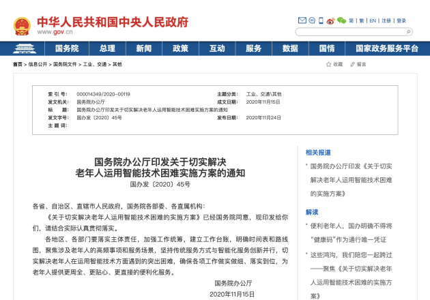This screenshot has width=430, height=300.
Task: Switch to Simplified Chinese (简)
Action: 352,20
